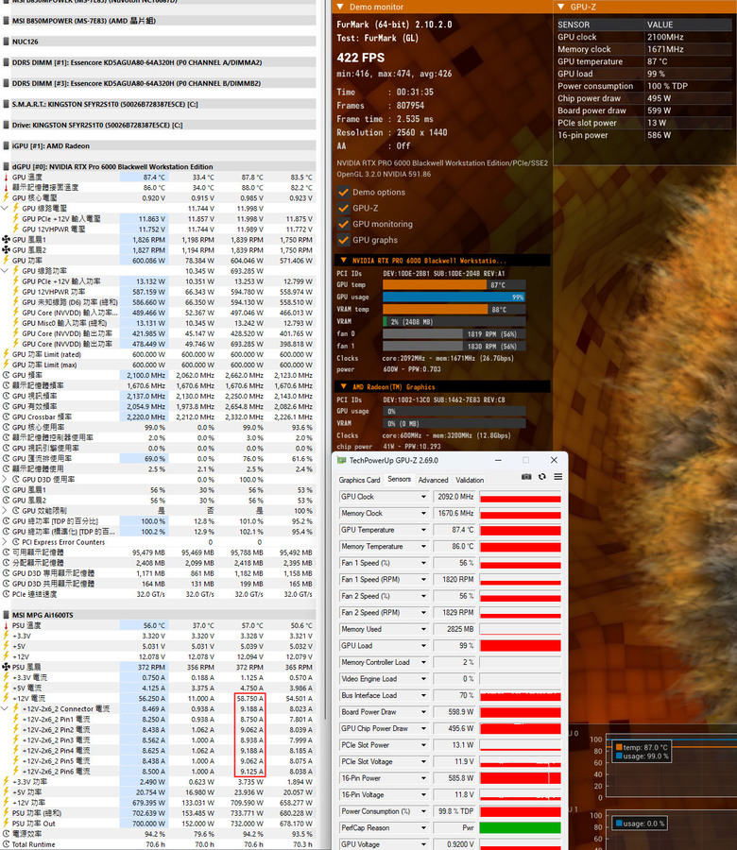Click the dGPU NVIDIA RTX Pro 6000 device icon
This screenshot has width=737, height=850.
pos(7,166)
